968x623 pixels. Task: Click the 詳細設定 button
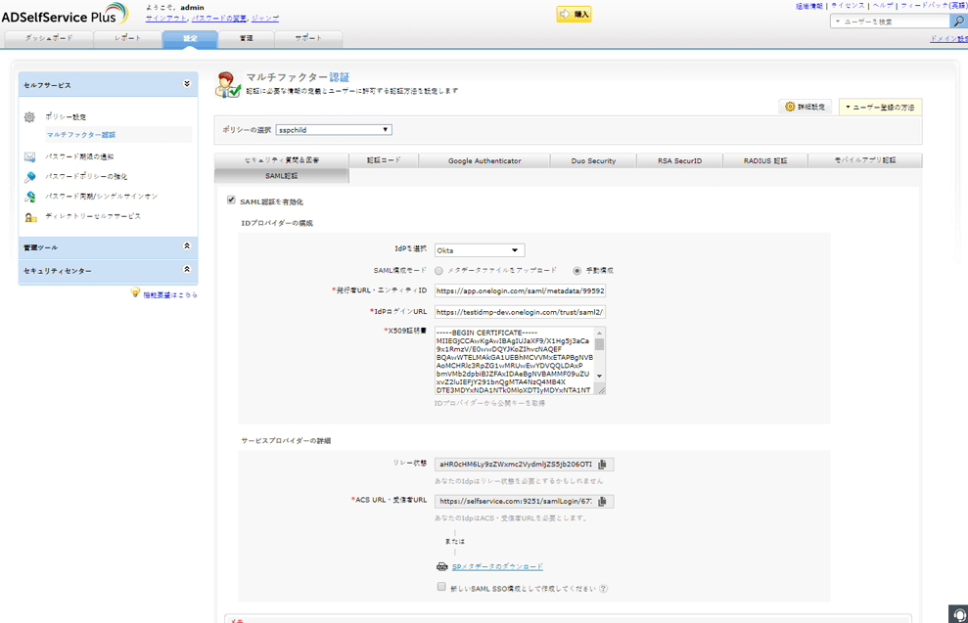805,107
